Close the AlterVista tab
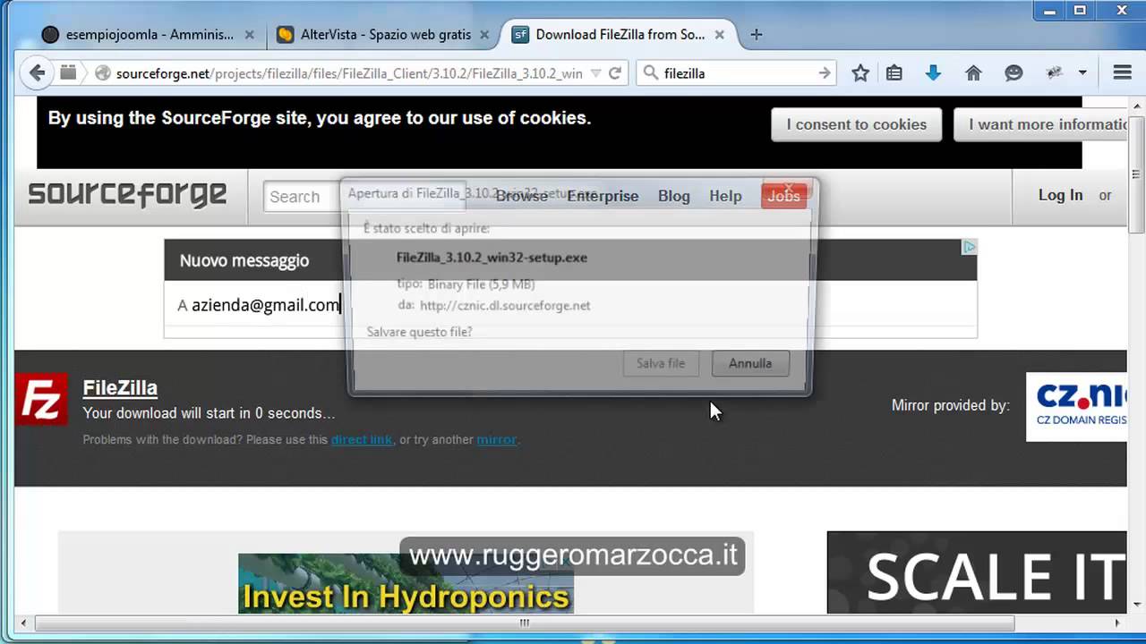The height and width of the screenshot is (644, 1146). tap(484, 35)
